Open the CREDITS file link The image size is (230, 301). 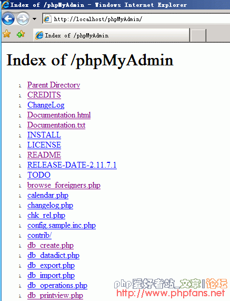[x=44, y=95]
